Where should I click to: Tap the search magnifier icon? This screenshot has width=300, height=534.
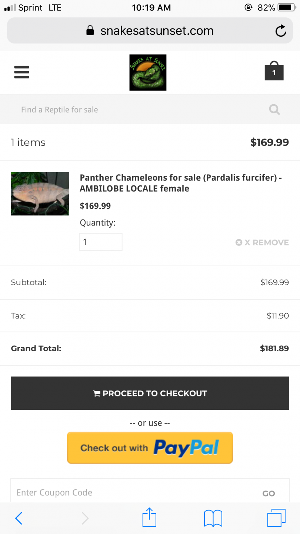click(x=274, y=109)
